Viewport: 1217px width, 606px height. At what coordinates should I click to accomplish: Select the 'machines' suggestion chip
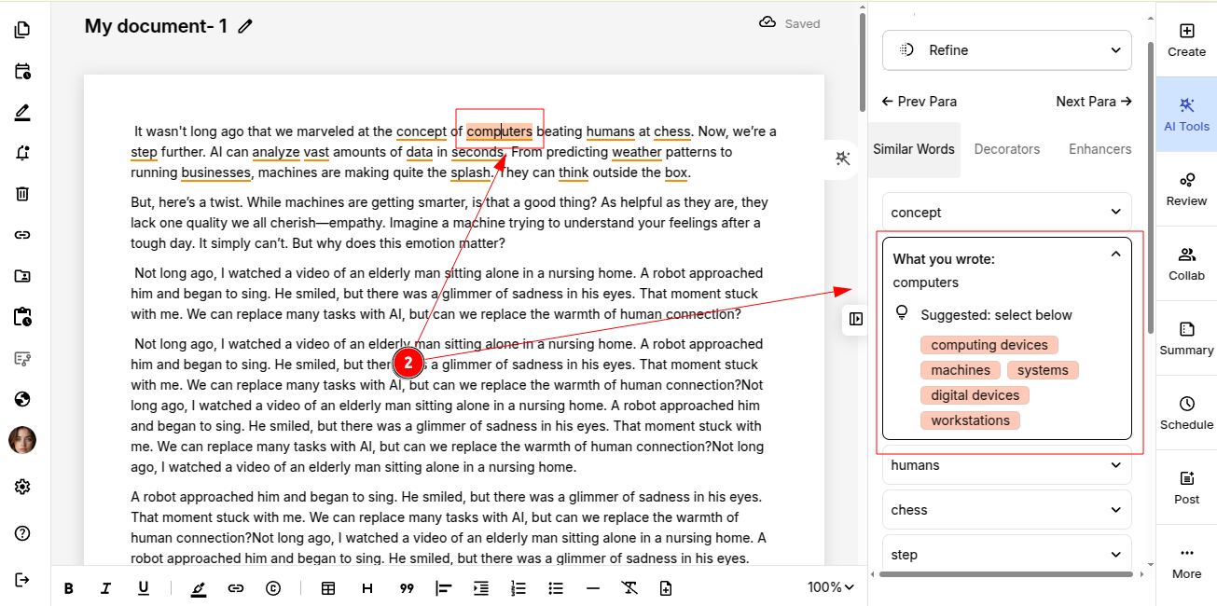(960, 370)
